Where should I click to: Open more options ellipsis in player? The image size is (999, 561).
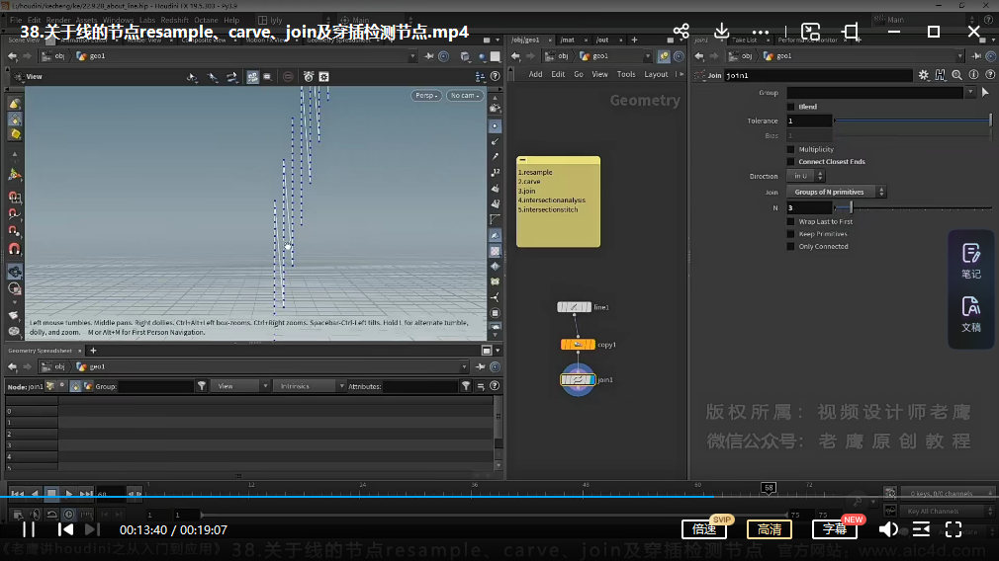[x=760, y=32]
